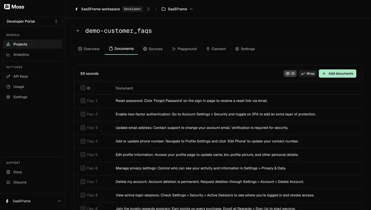Expand the workspace switcher arrows
Viewport: 371px width, 210px height.
(148, 9)
